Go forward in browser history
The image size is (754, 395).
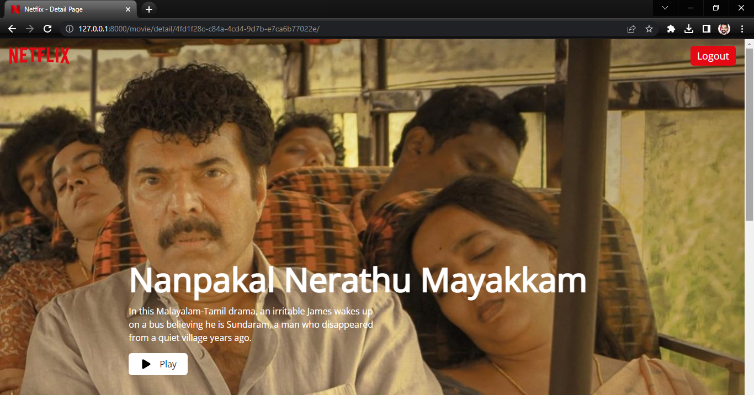tap(30, 29)
